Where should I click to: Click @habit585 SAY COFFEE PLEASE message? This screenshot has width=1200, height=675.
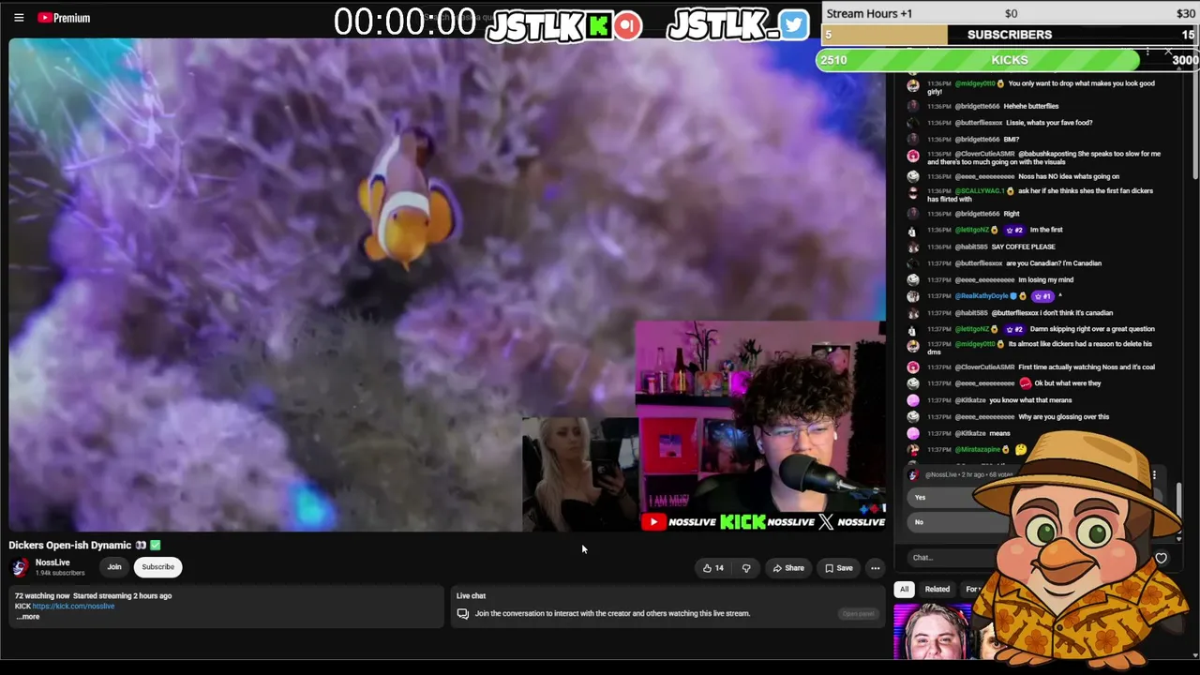[x=1023, y=247]
